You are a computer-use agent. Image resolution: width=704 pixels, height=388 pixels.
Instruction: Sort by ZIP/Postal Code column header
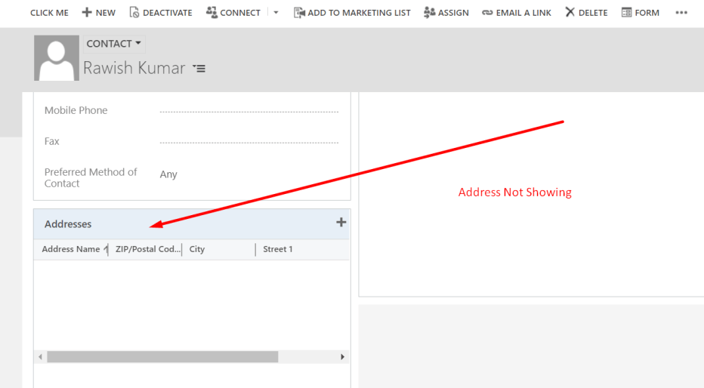click(147, 249)
